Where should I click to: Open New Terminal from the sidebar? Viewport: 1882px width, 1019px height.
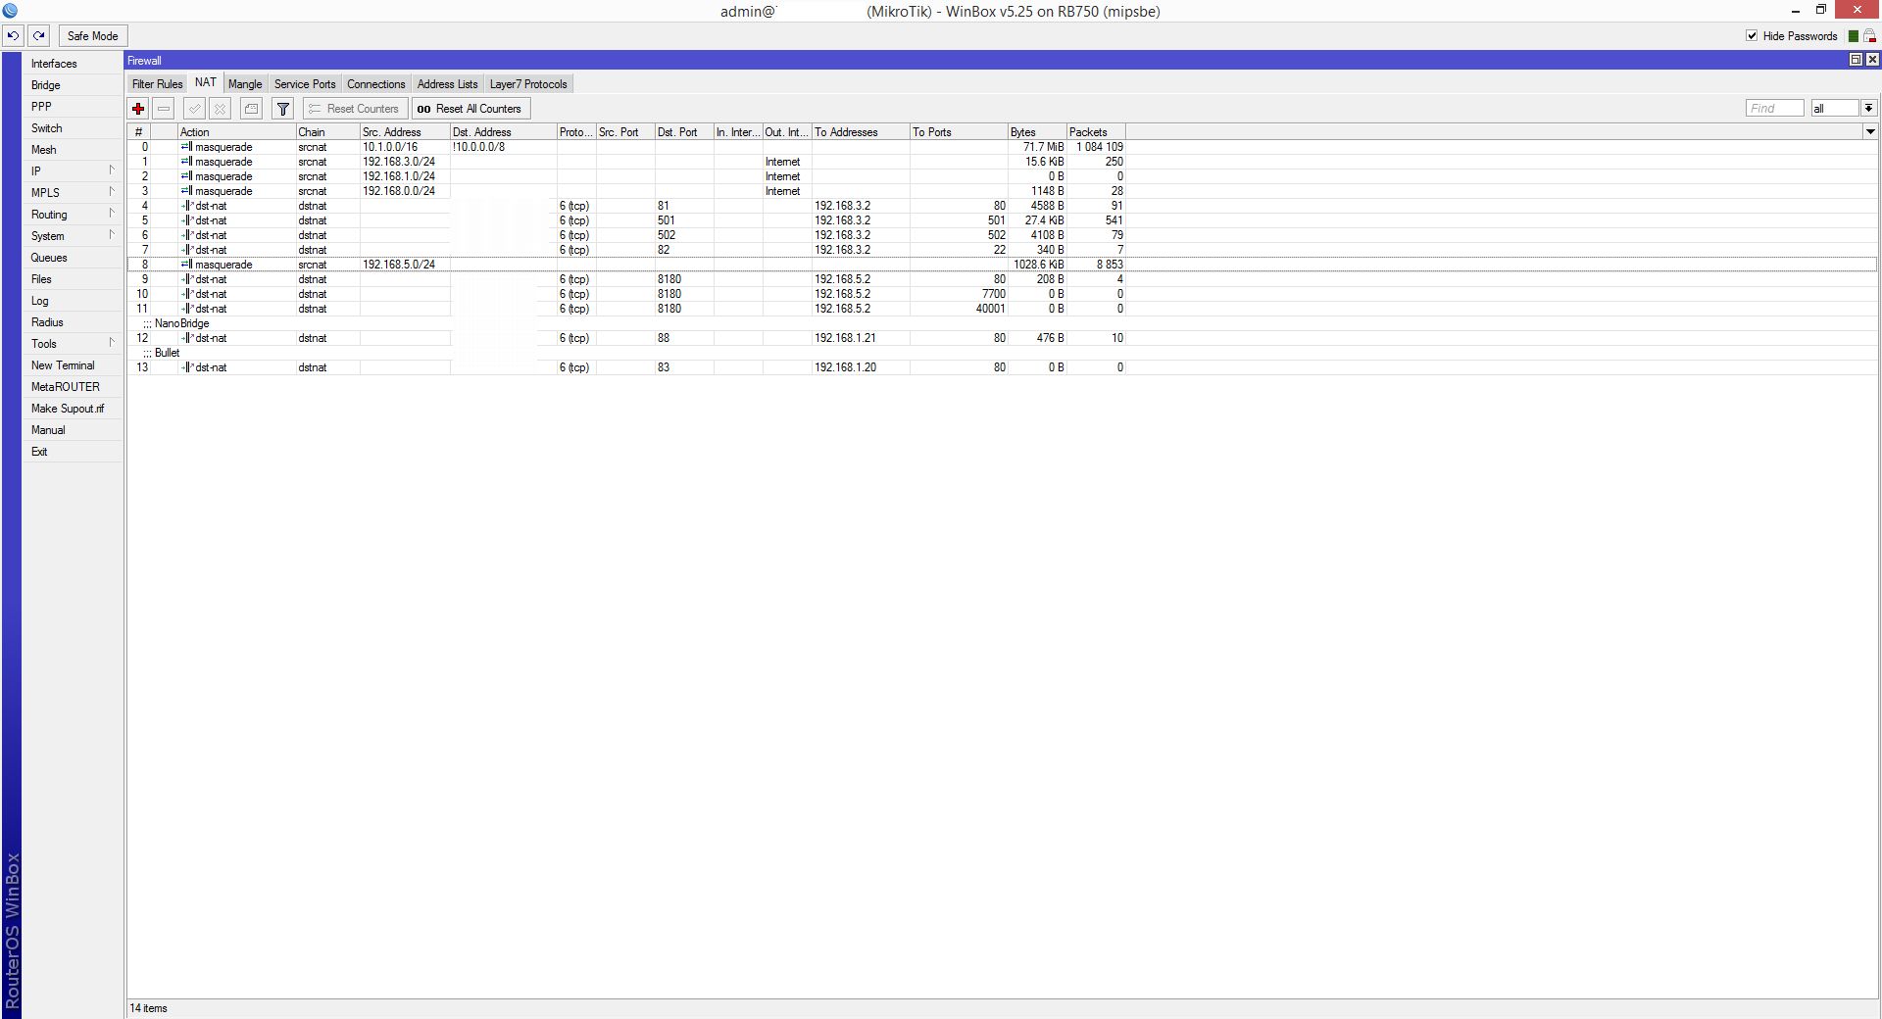(73, 365)
